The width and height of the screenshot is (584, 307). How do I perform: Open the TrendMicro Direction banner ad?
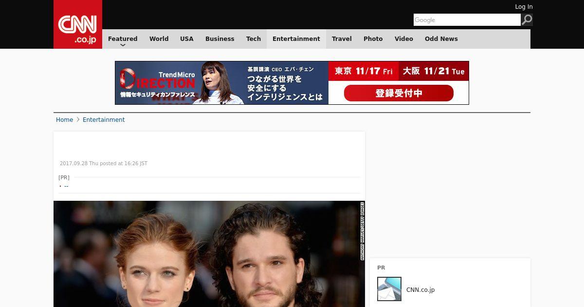tap(292, 83)
